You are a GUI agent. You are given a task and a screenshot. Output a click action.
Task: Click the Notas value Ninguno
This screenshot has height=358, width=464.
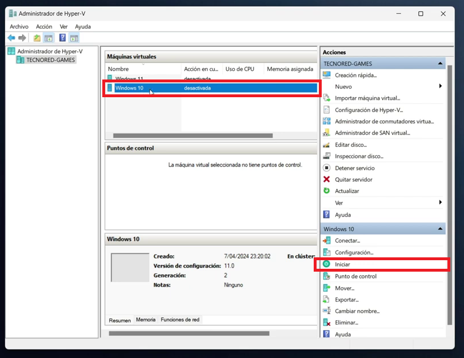[234, 285]
